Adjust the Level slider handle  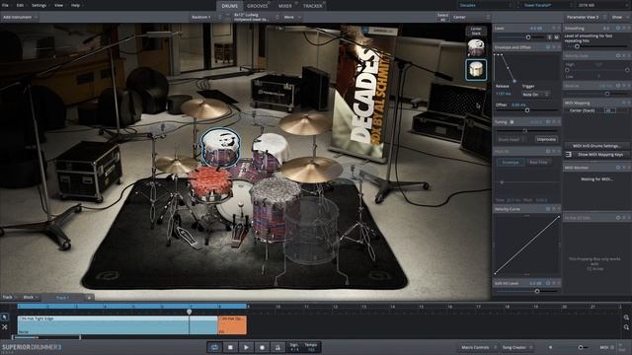(528, 37)
